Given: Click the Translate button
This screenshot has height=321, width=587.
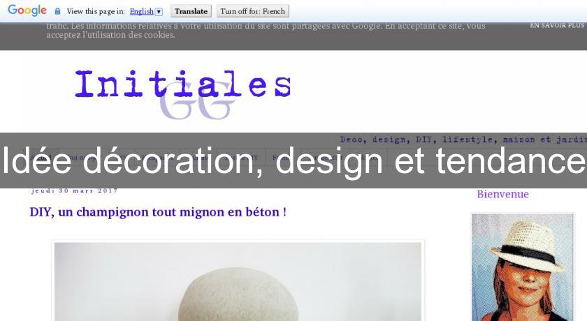Looking at the screenshot, I should (x=191, y=11).
